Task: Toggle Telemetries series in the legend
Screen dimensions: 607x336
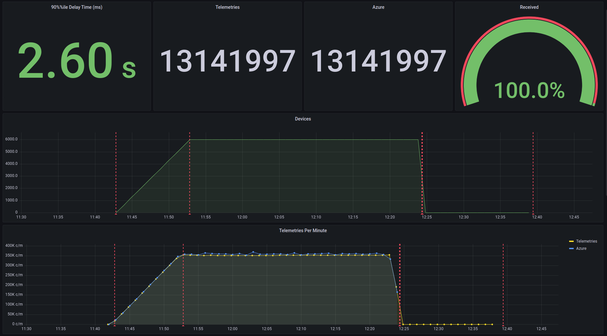Action: coord(586,241)
